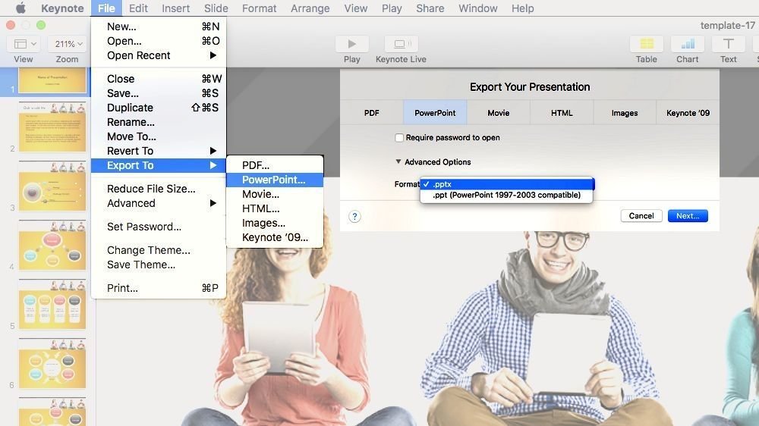Select slide 2 thumbnail
Image resolution: width=759 pixels, height=426 pixels.
(52, 127)
